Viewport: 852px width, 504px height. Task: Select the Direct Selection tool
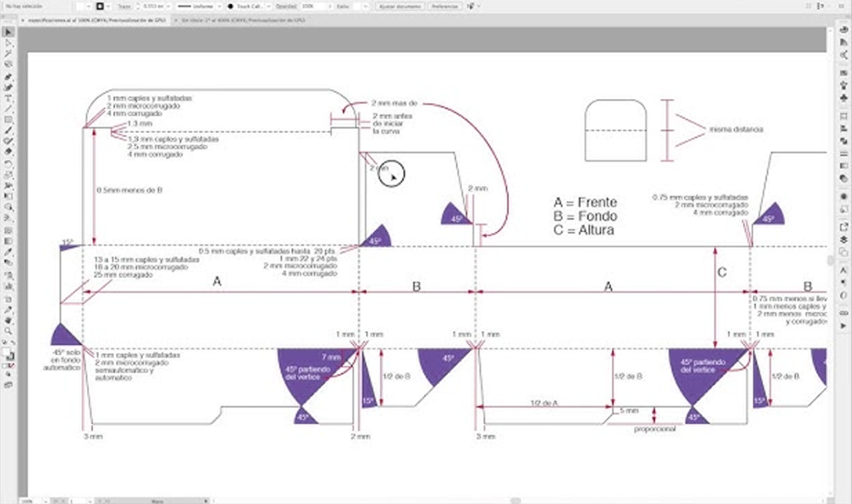tap(8, 42)
